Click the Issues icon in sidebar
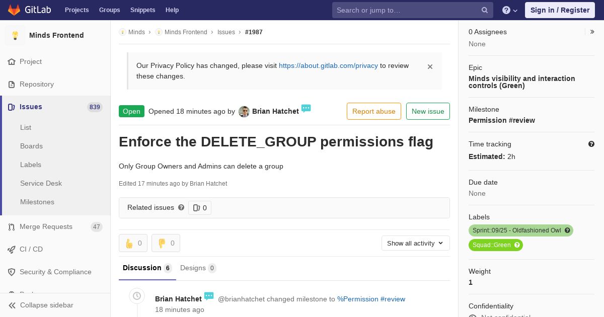604x317 pixels. click(x=12, y=107)
